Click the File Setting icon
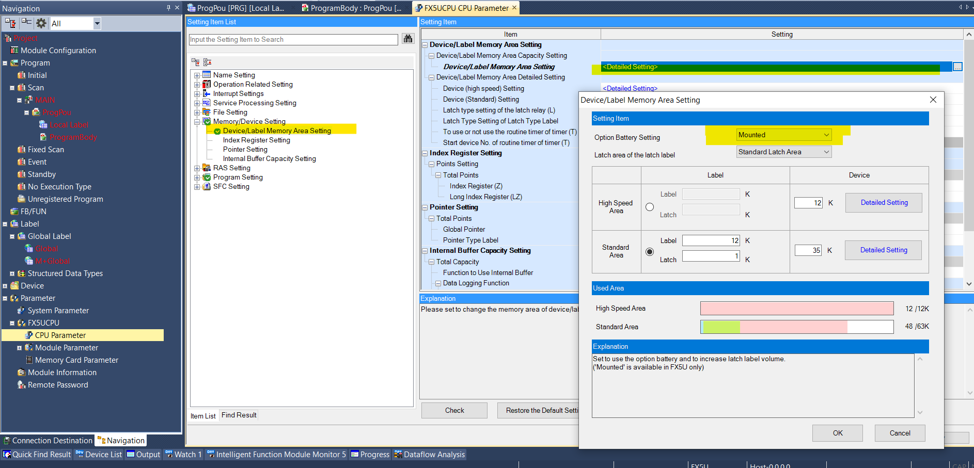This screenshot has width=974, height=468. pyautogui.click(x=207, y=112)
